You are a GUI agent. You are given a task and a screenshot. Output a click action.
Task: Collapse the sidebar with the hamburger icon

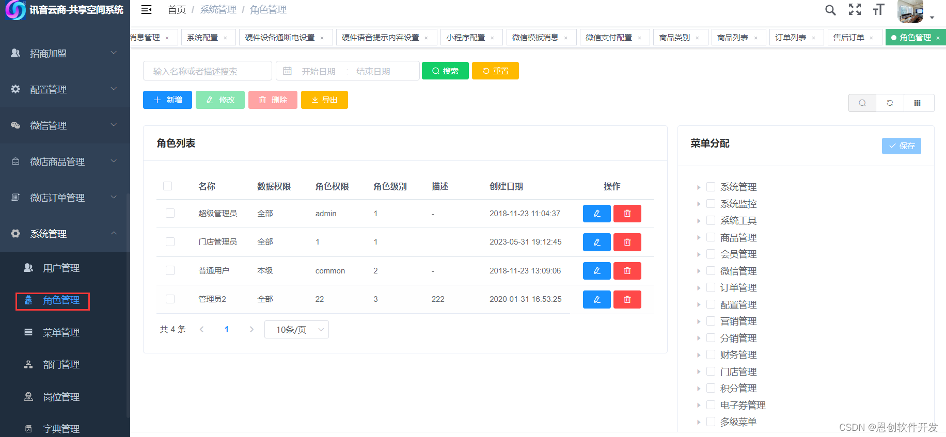[147, 9]
